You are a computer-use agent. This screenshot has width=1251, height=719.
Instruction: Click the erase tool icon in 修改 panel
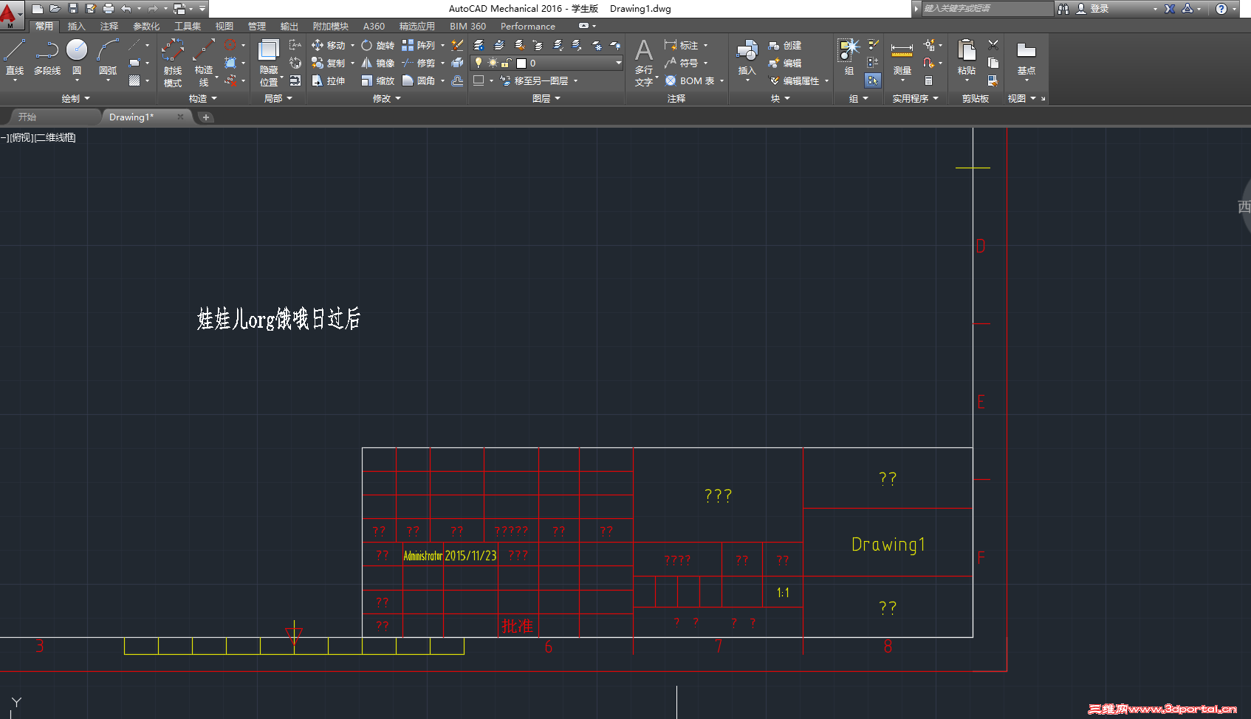point(457,45)
